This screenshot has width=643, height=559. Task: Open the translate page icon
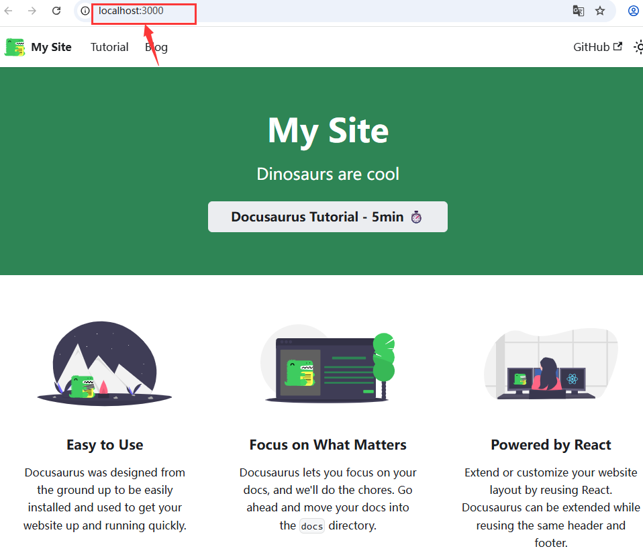click(x=578, y=11)
